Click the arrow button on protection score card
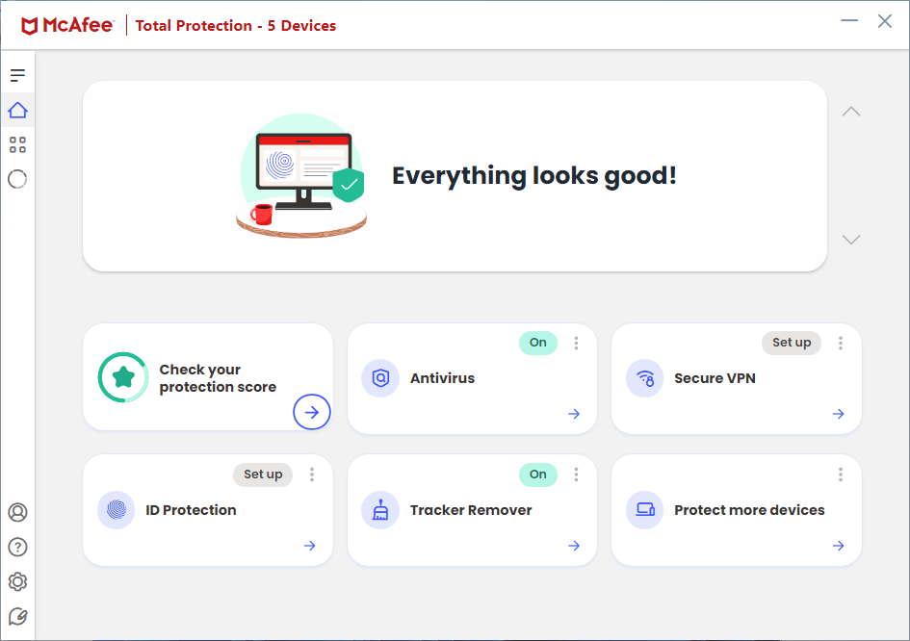 [311, 412]
